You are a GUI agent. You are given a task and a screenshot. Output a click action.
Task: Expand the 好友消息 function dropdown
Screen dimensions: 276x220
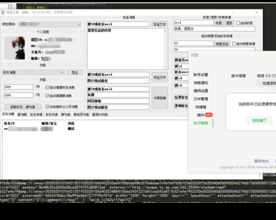(33, 72)
